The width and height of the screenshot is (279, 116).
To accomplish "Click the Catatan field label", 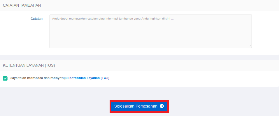I will [36, 19].
